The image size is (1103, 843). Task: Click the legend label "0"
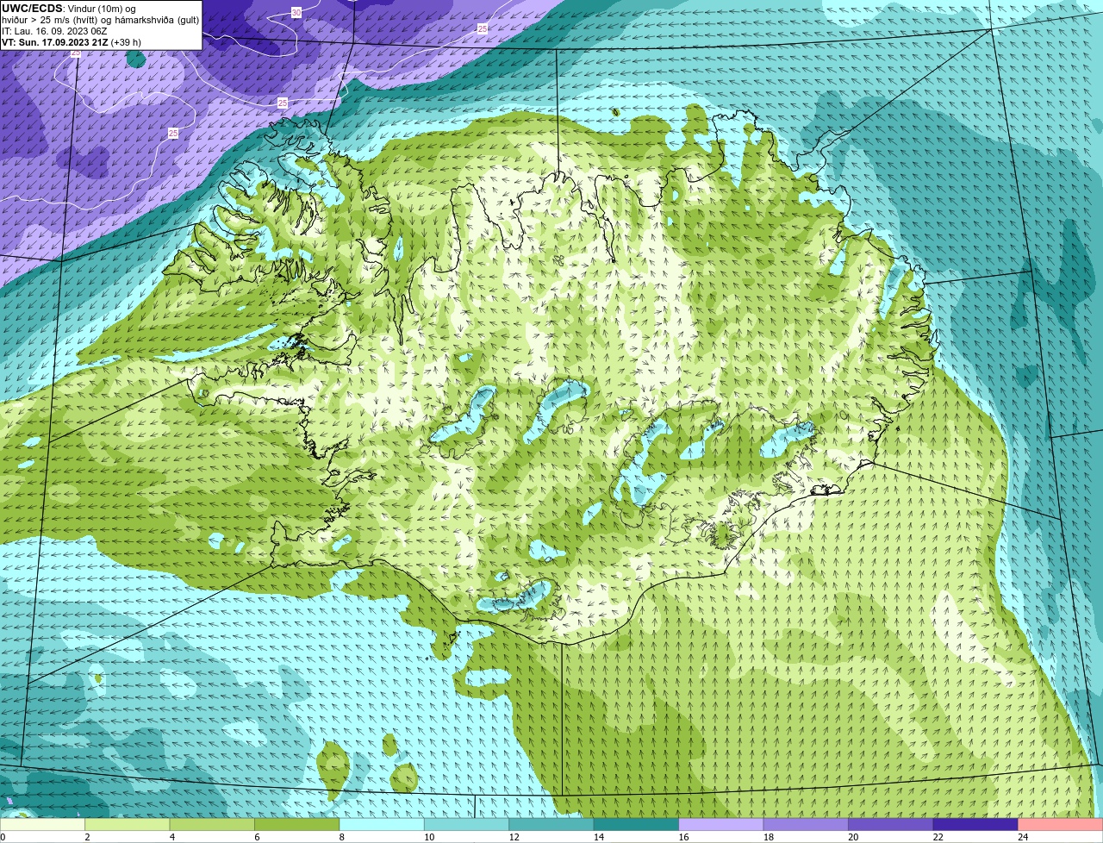click(x=3, y=837)
